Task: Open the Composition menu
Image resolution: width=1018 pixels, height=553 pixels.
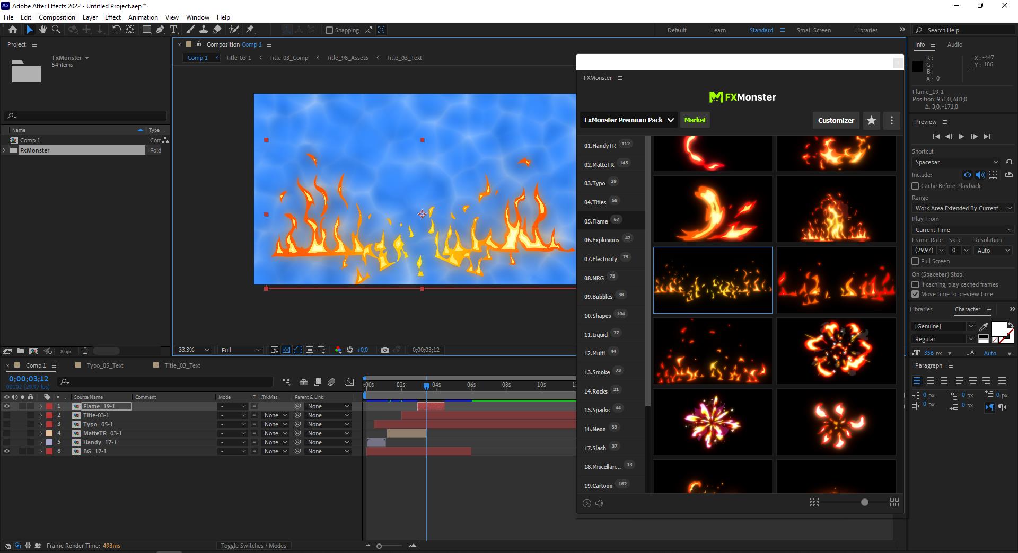Action: tap(57, 17)
